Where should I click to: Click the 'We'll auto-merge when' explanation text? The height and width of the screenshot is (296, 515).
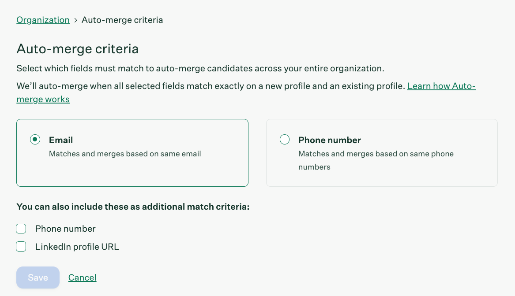(x=211, y=86)
